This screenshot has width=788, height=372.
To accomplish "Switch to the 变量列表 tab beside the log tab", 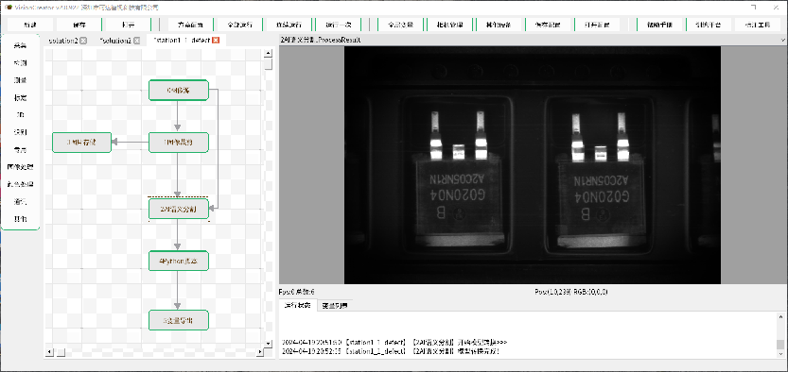I will pyautogui.click(x=334, y=305).
